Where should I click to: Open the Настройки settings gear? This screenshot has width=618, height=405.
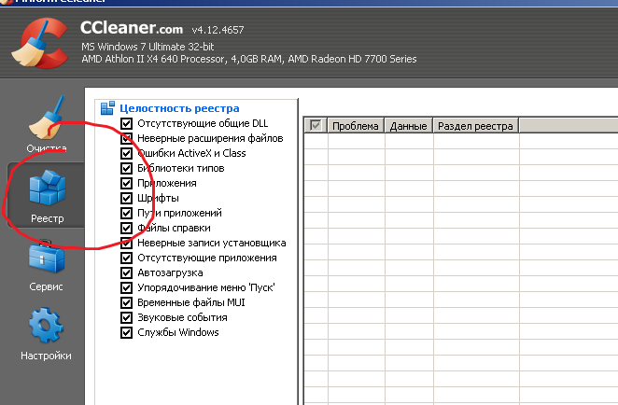coord(46,334)
